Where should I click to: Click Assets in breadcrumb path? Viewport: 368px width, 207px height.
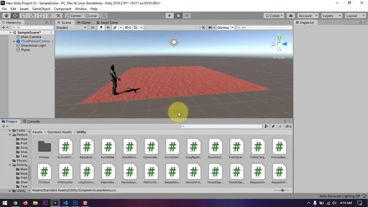point(37,132)
